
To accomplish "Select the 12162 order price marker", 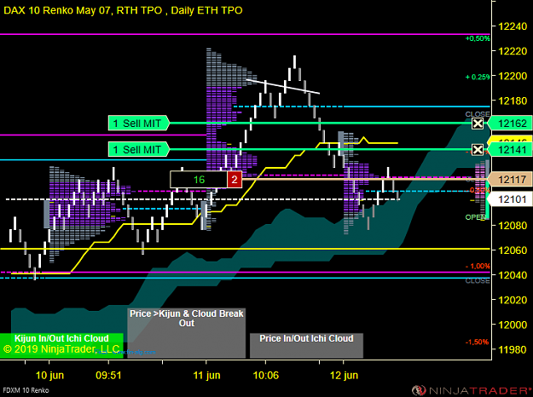I will [510, 124].
